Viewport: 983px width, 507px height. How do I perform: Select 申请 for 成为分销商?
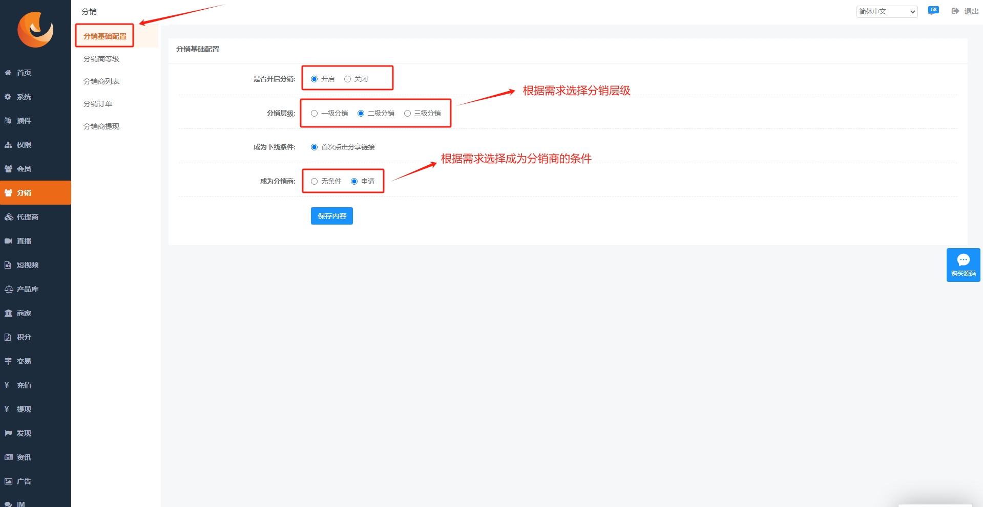[354, 181]
